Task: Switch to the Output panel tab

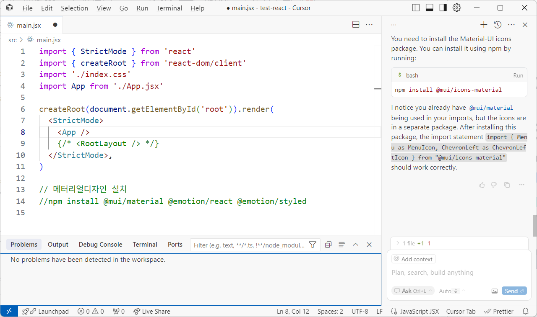Action: tap(58, 245)
